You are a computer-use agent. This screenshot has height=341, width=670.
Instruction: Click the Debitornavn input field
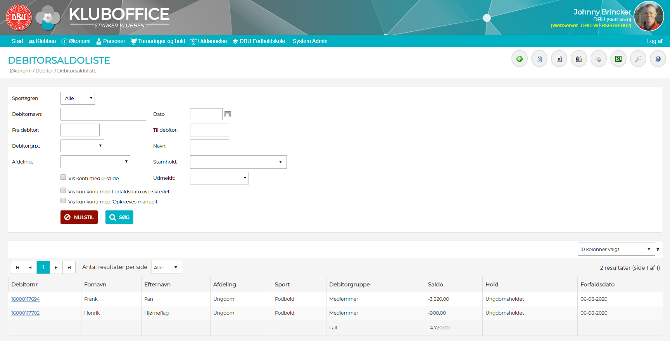[x=103, y=114]
